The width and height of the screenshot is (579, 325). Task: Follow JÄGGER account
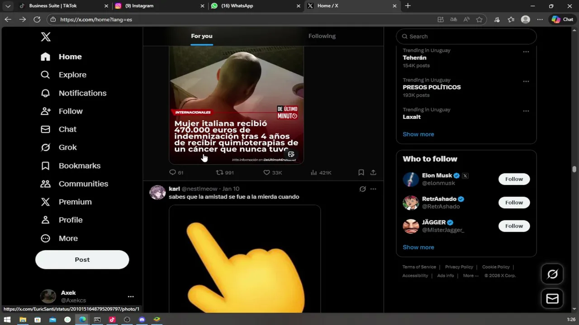[514, 226]
